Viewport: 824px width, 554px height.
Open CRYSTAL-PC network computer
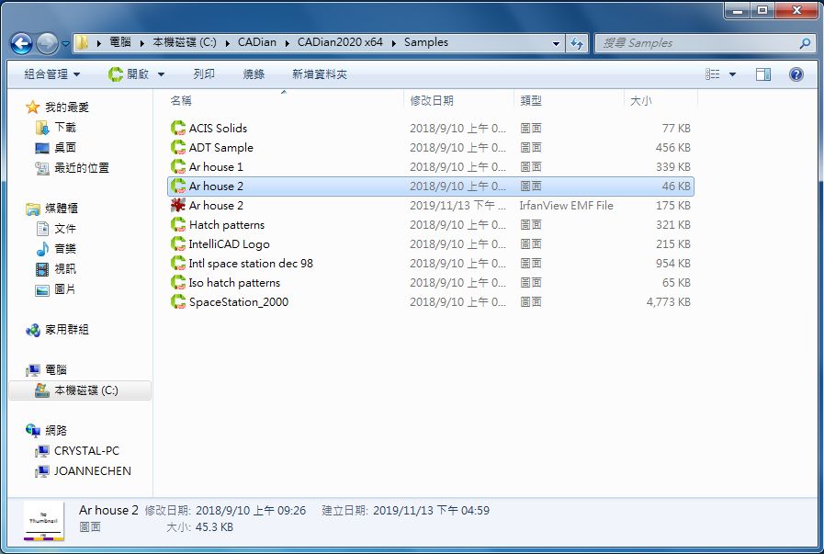tap(79, 451)
